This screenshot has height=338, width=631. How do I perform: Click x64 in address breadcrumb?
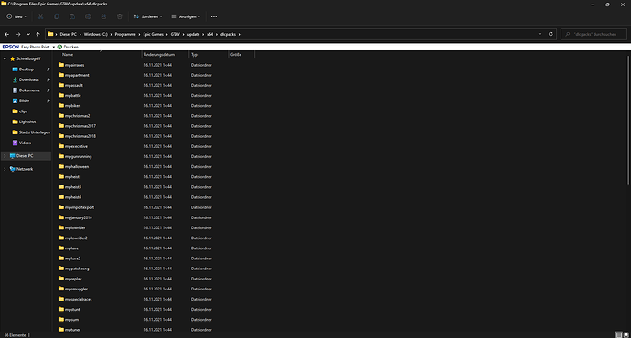coord(209,34)
